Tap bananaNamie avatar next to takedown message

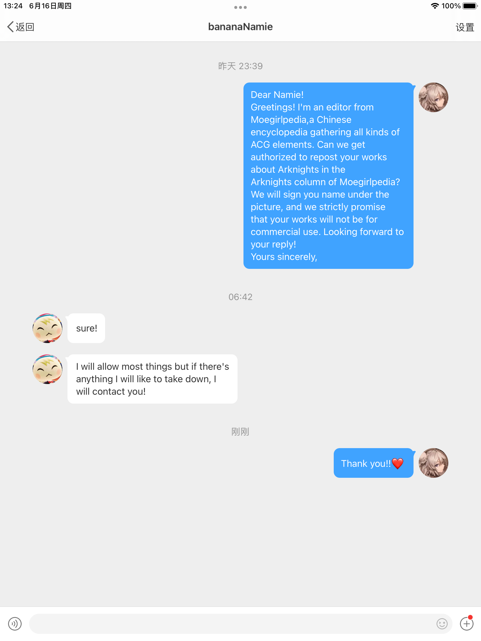click(x=48, y=369)
